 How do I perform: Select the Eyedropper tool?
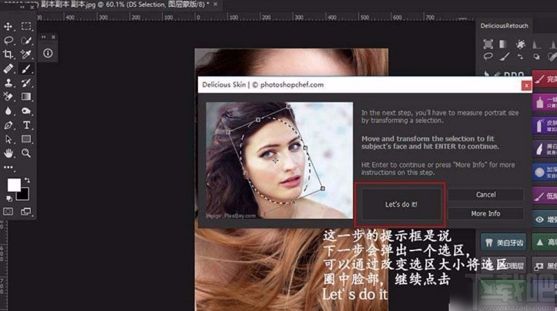click(26, 54)
